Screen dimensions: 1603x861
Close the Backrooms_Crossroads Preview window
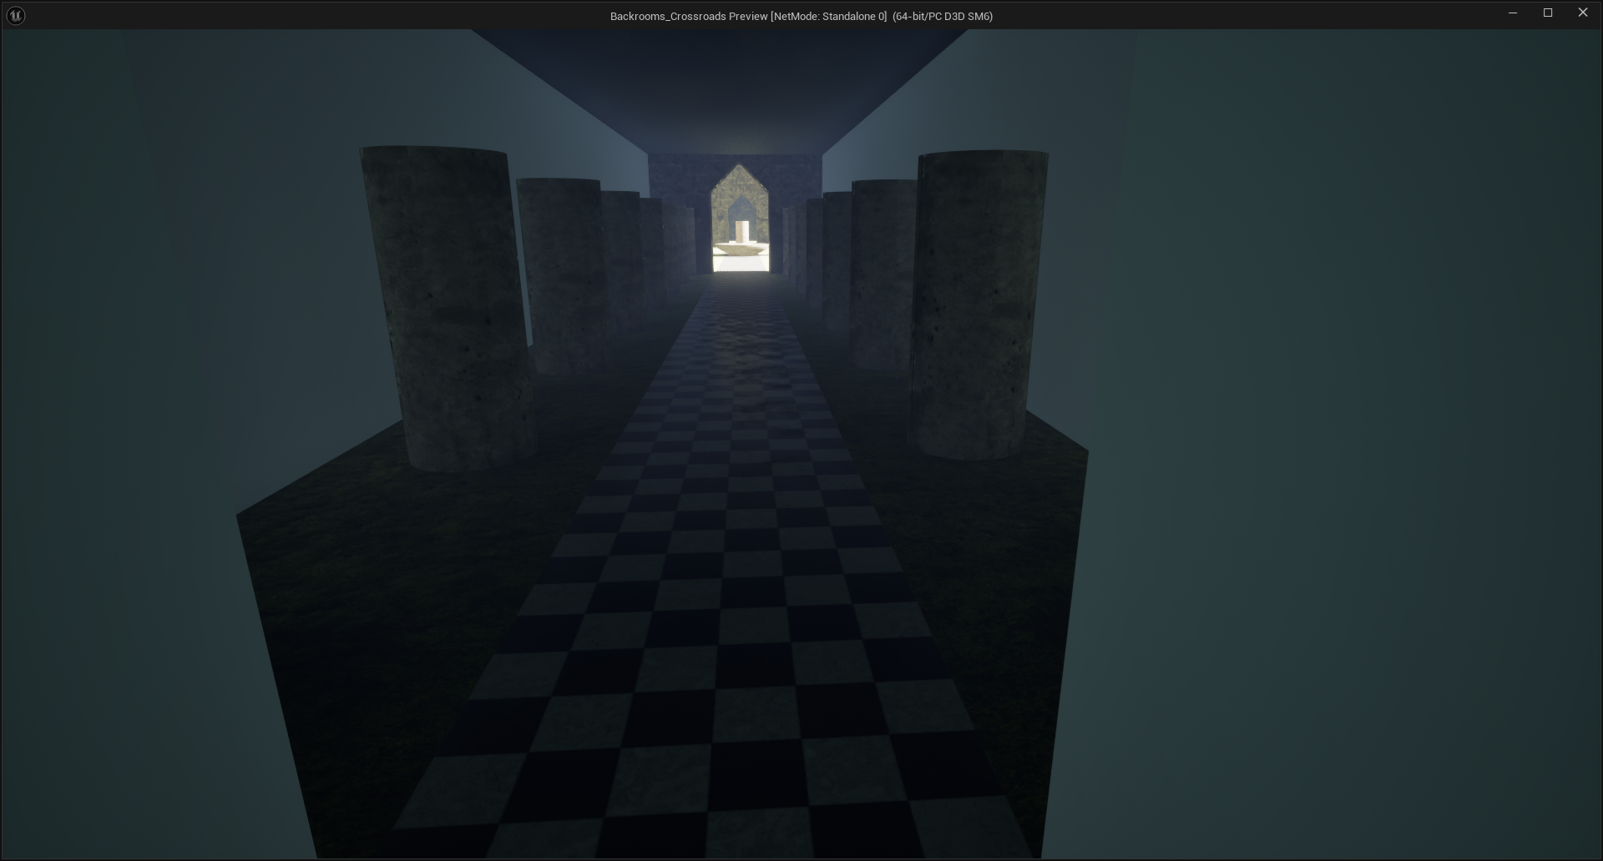point(1582,13)
